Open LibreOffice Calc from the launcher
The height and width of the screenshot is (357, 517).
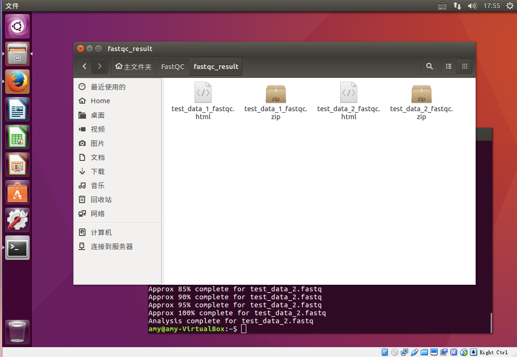pyautogui.click(x=17, y=137)
